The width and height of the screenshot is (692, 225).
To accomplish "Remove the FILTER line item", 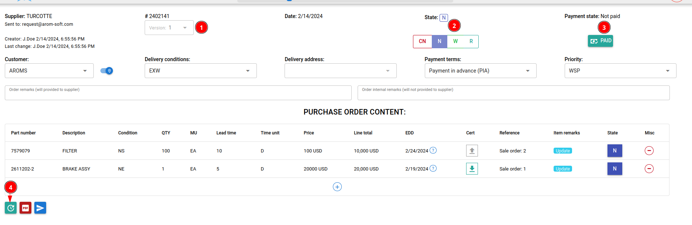I will pos(649,151).
